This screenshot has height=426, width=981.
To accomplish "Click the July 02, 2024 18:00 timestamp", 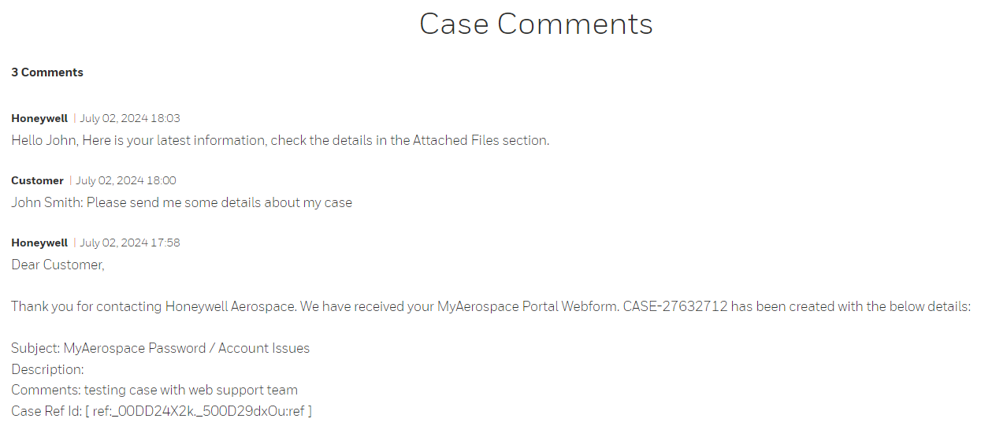I will click(x=126, y=180).
